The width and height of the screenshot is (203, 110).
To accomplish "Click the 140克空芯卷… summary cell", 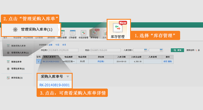I will 69,61.
